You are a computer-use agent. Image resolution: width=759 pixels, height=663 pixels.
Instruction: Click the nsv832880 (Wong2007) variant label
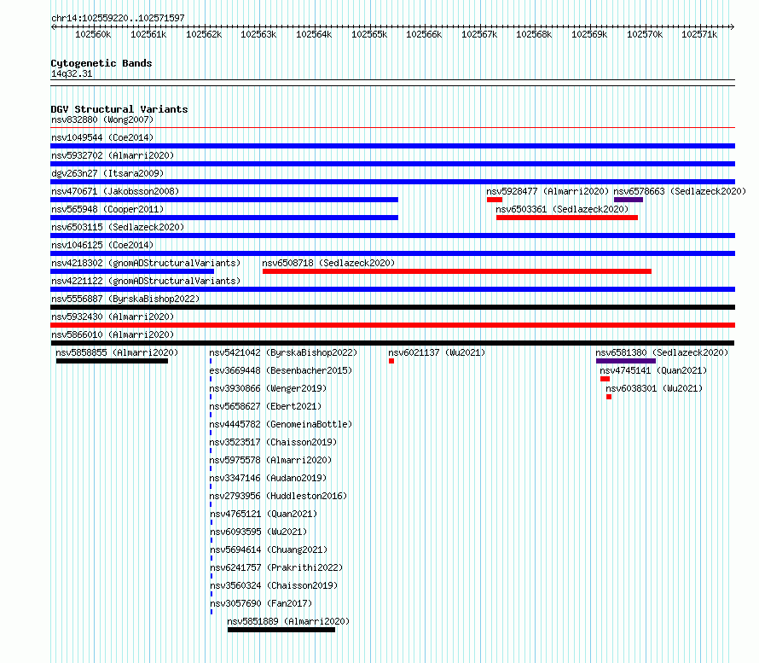point(102,119)
